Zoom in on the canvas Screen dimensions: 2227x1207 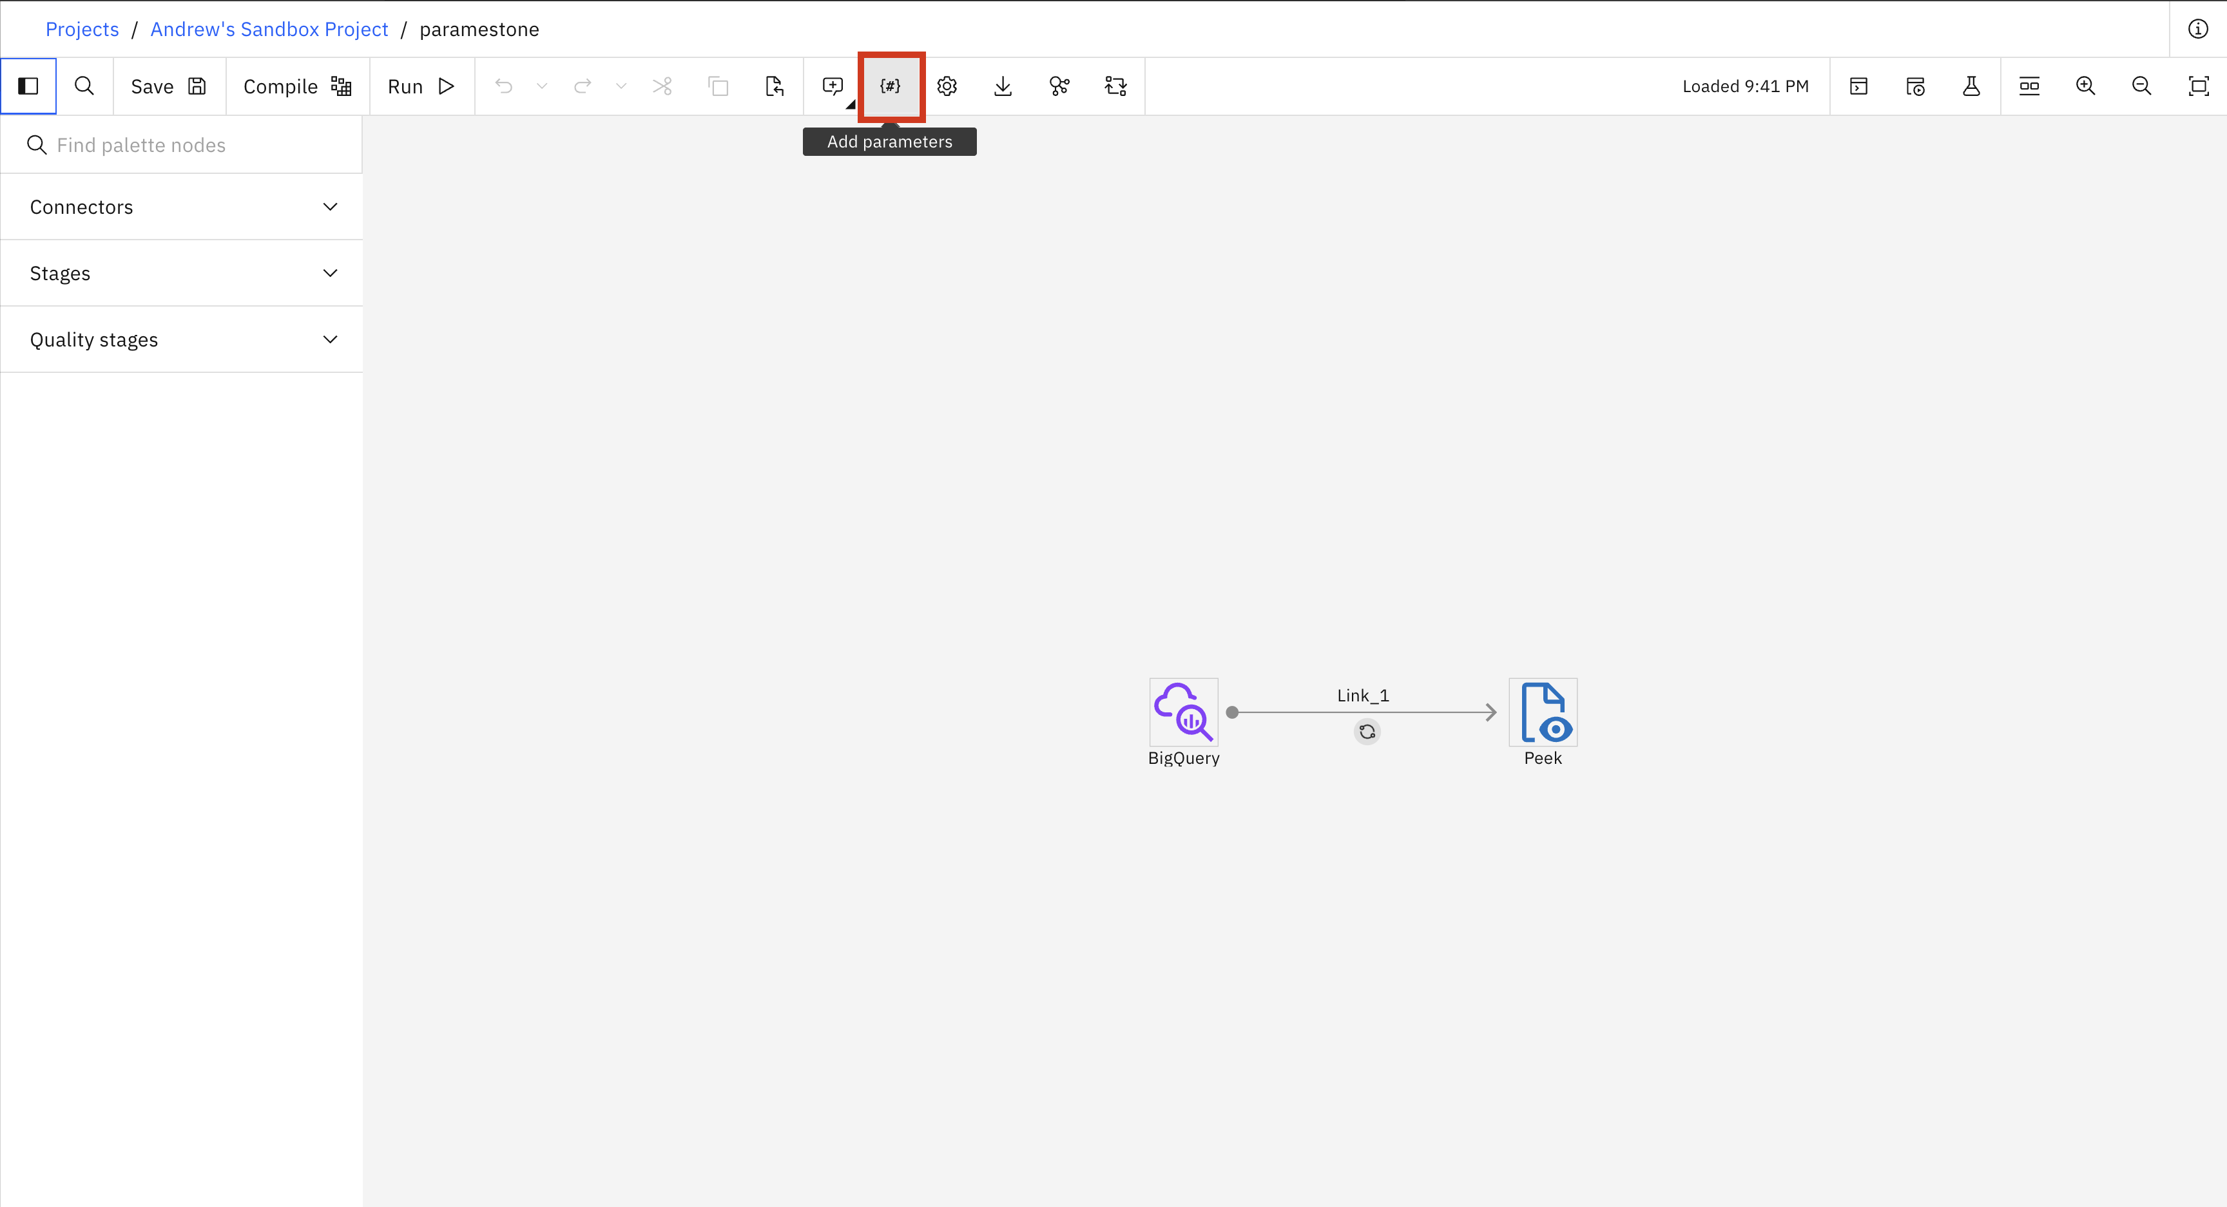point(2085,86)
